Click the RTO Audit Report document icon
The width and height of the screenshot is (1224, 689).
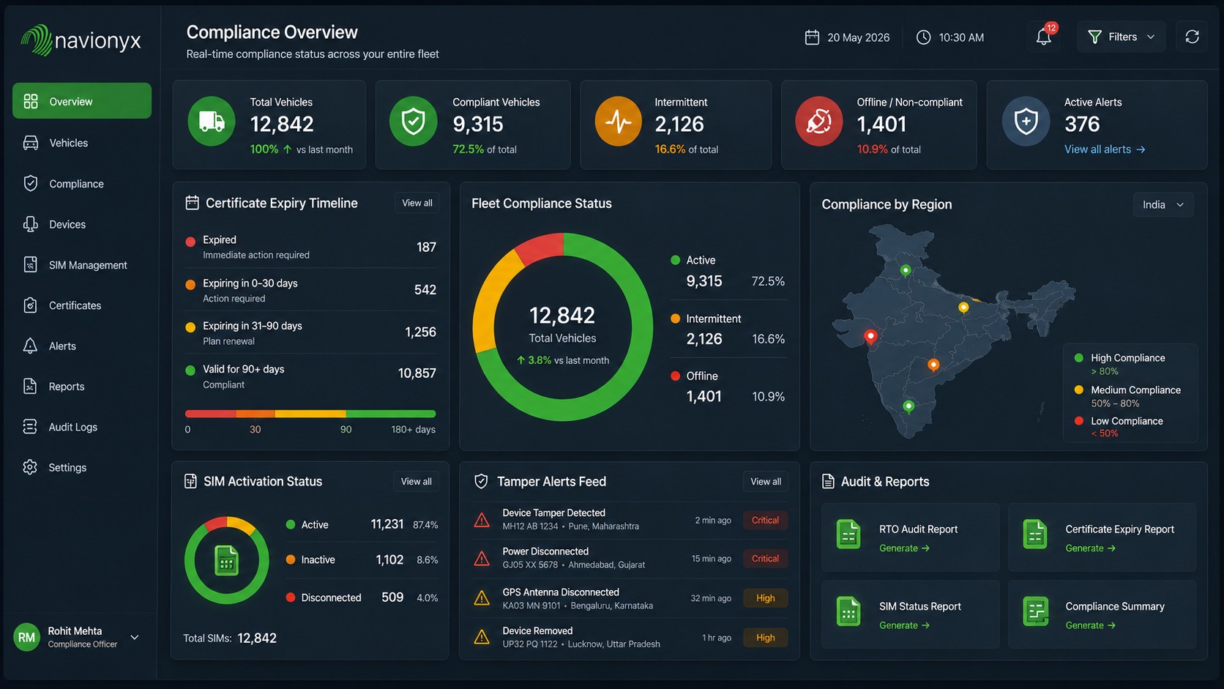(x=848, y=535)
